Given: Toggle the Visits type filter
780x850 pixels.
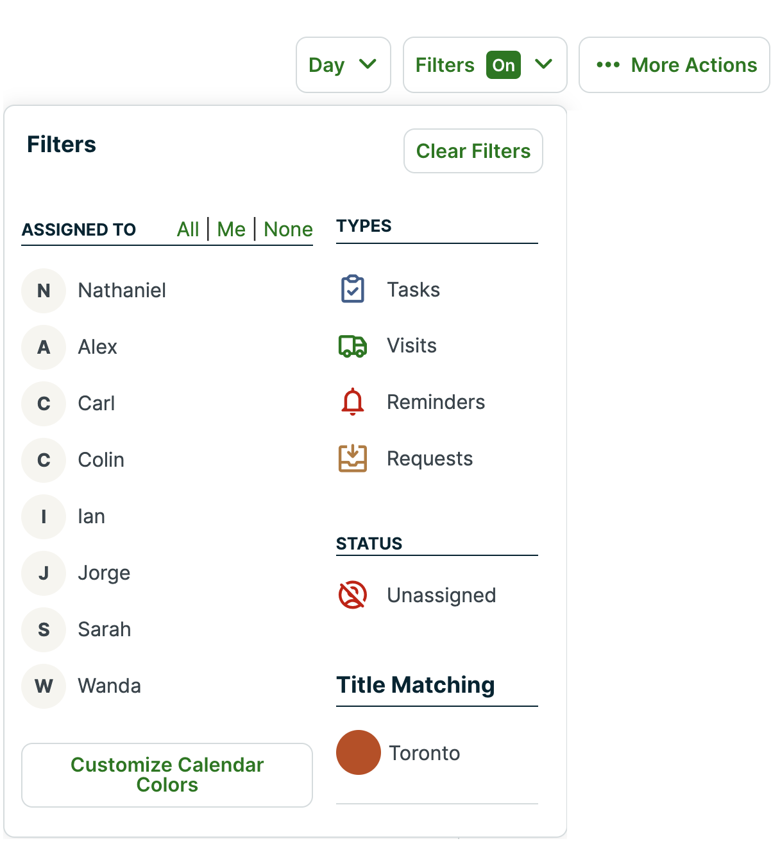Looking at the screenshot, I should [x=411, y=346].
